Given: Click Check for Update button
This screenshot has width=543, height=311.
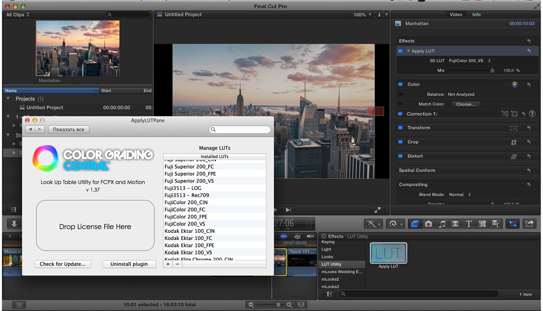Looking at the screenshot, I should click(x=62, y=264).
